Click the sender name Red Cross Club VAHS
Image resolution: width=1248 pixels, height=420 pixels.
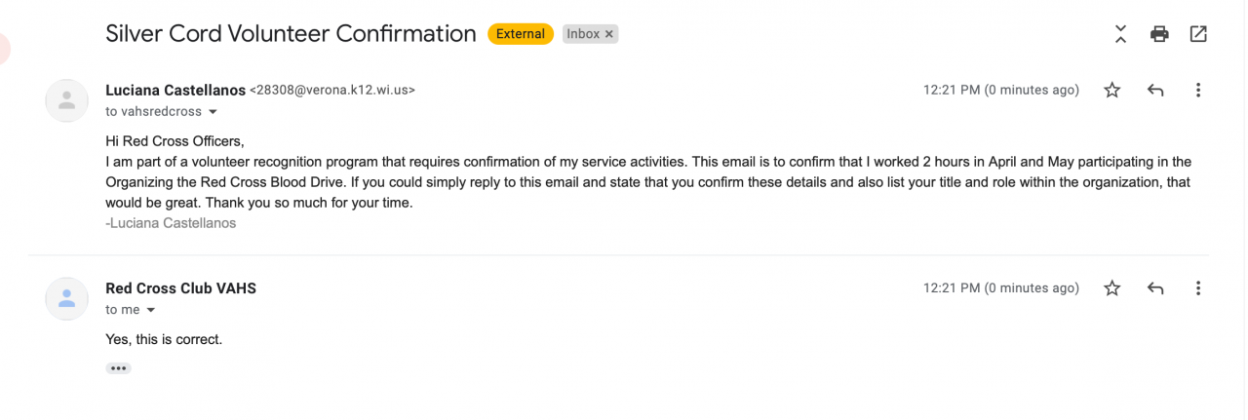tap(180, 288)
